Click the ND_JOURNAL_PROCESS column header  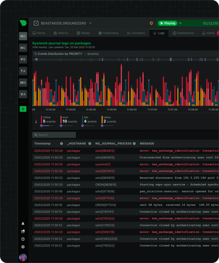tap(113, 144)
